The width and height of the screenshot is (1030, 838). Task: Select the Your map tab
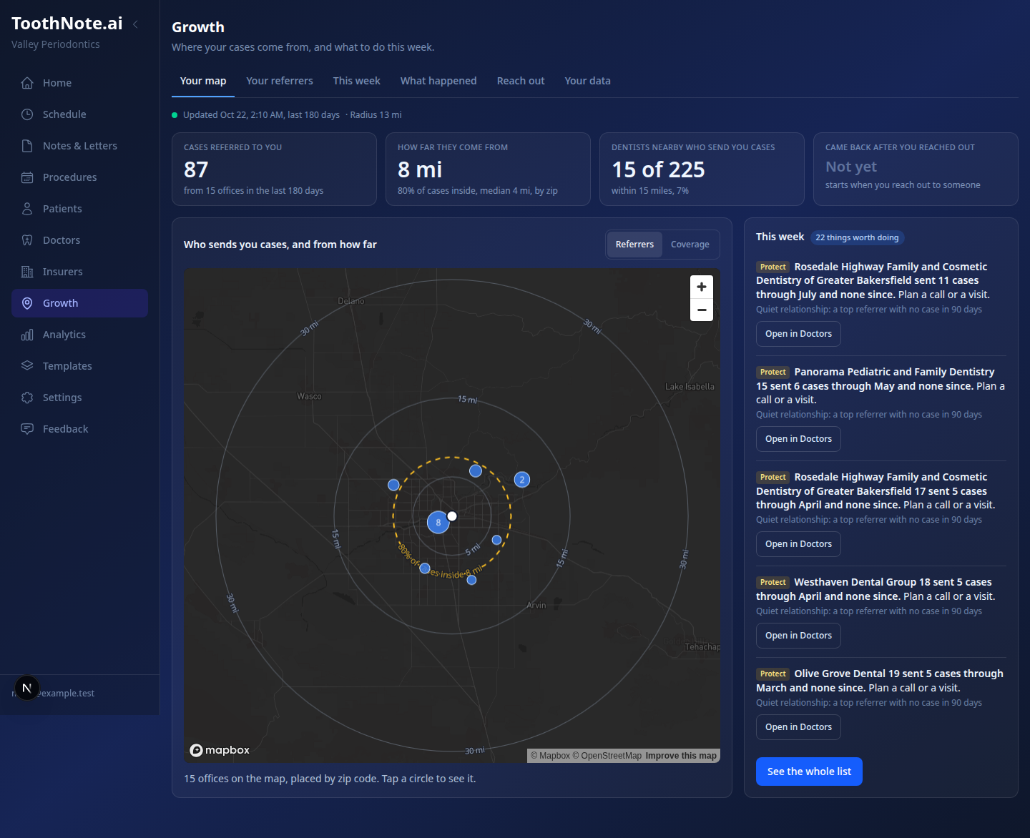(x=203, y=81)
